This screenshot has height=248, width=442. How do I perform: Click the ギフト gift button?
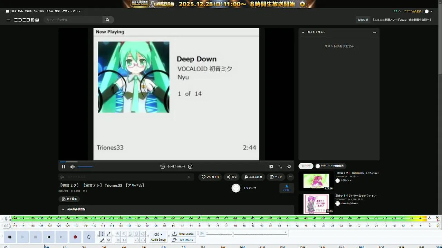(x=276, y=177)
